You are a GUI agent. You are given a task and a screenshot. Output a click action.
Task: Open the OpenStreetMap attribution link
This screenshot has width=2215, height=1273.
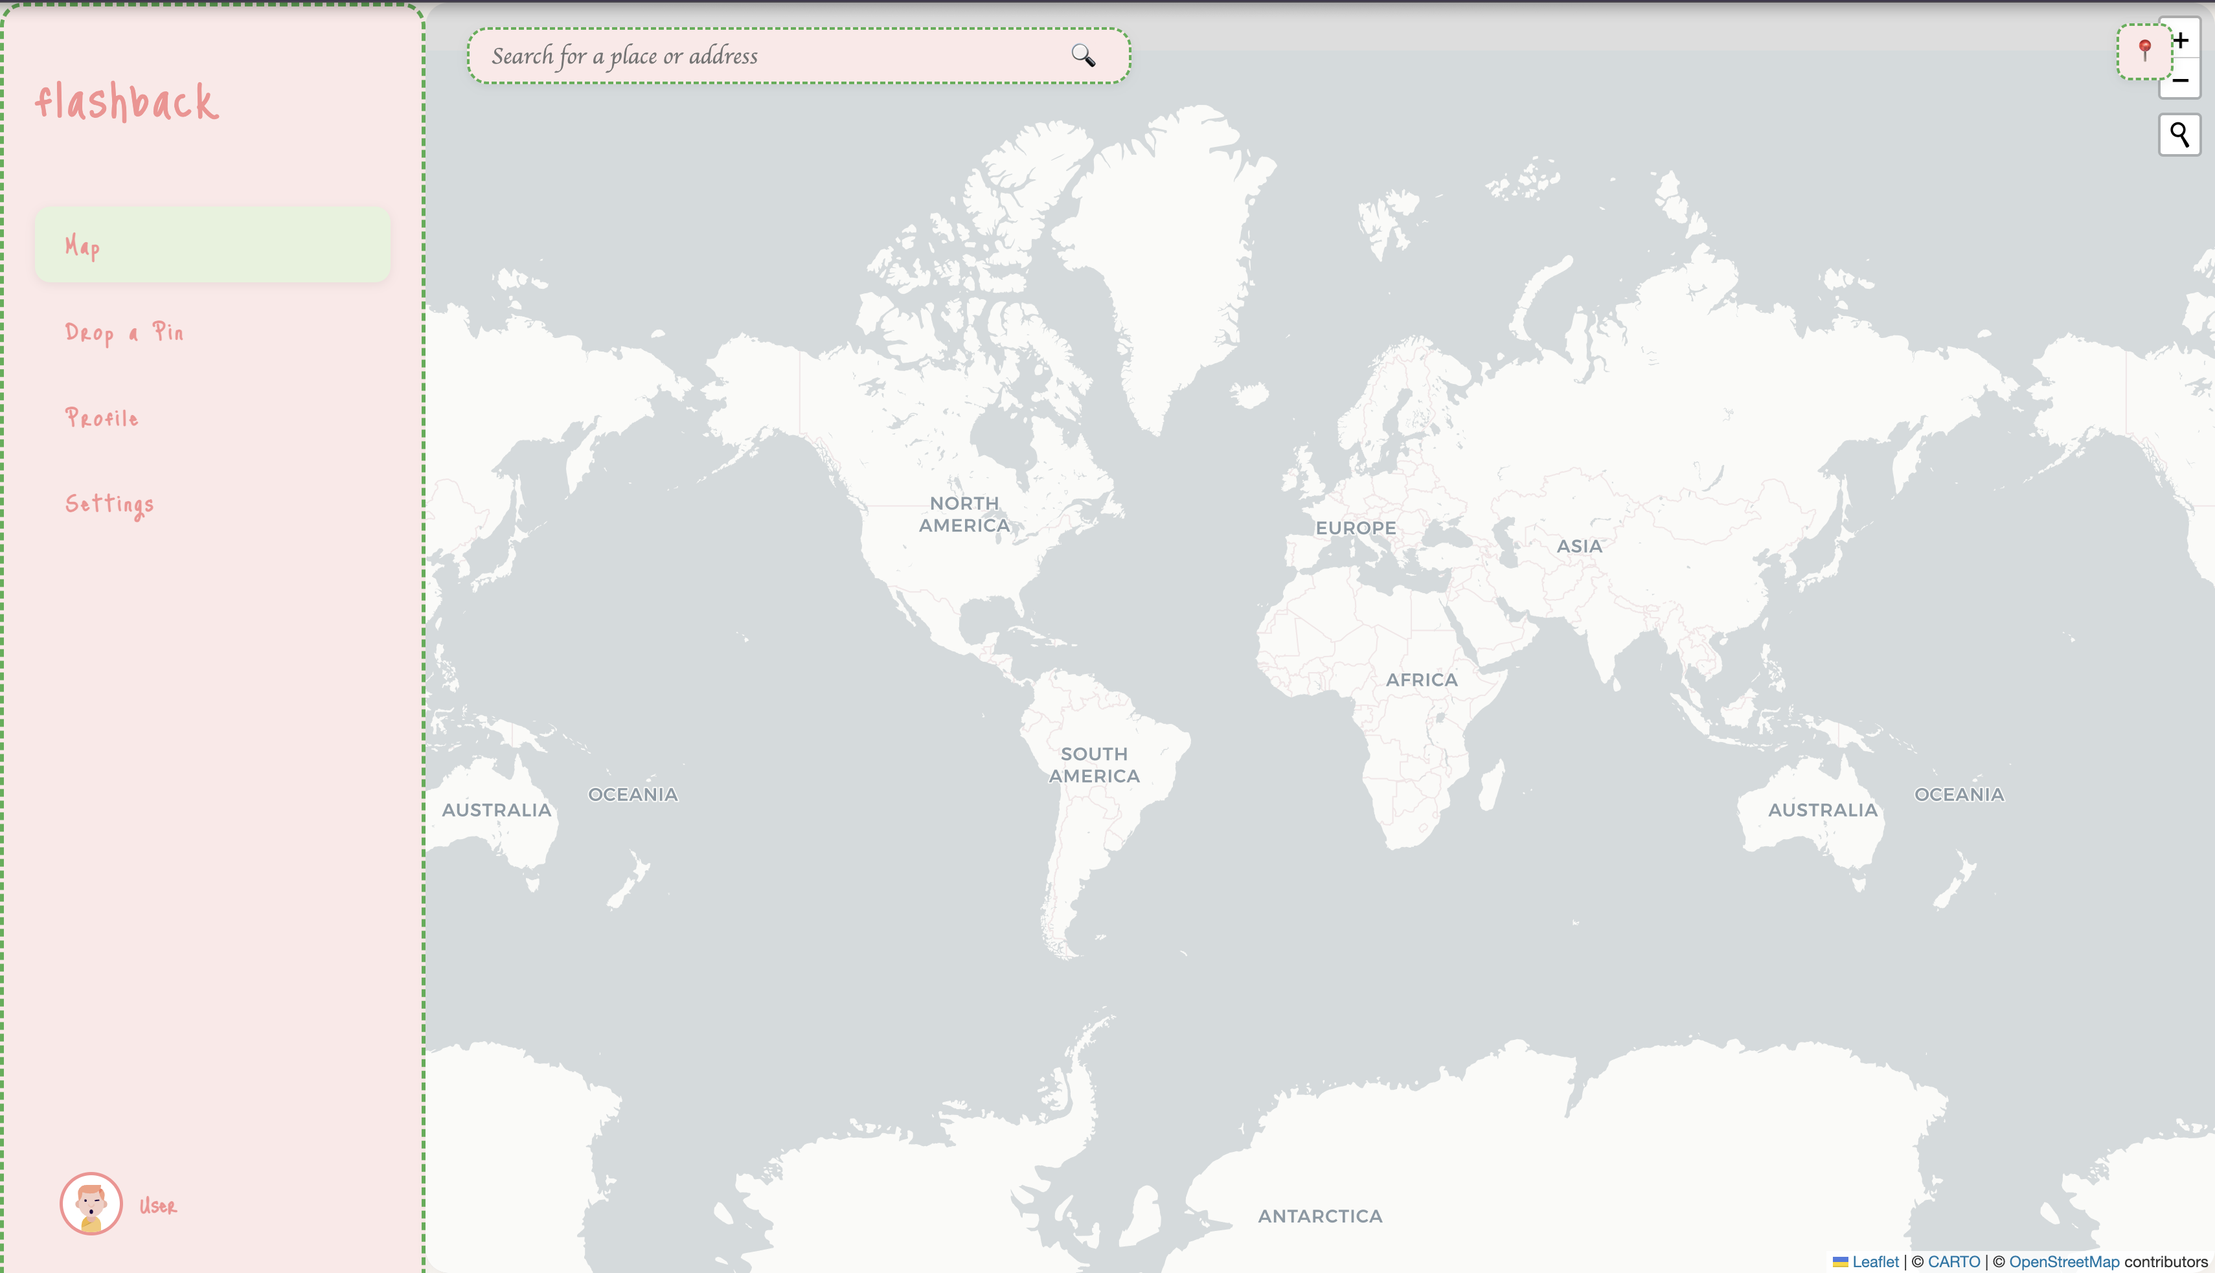2063,1261
